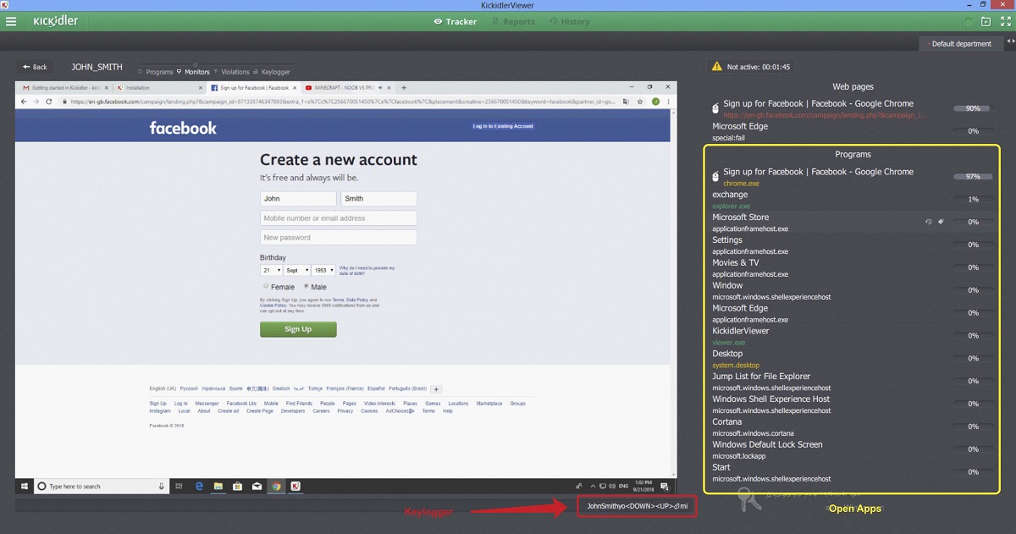This screenshot has height=534, width=1016.
Task: Click the mouse icon beside the Web pages Facebook entry
Action: (715, 107)
